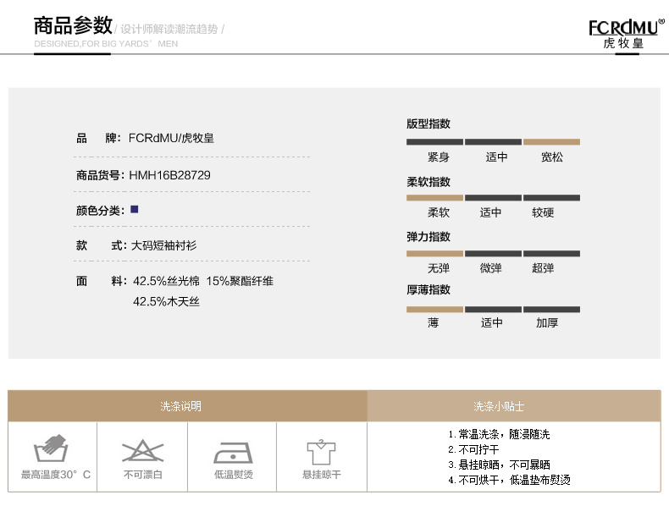Screen dimensions: 669x506
Task: Click the 商品参数 section heading
Action: coord(73,25)
